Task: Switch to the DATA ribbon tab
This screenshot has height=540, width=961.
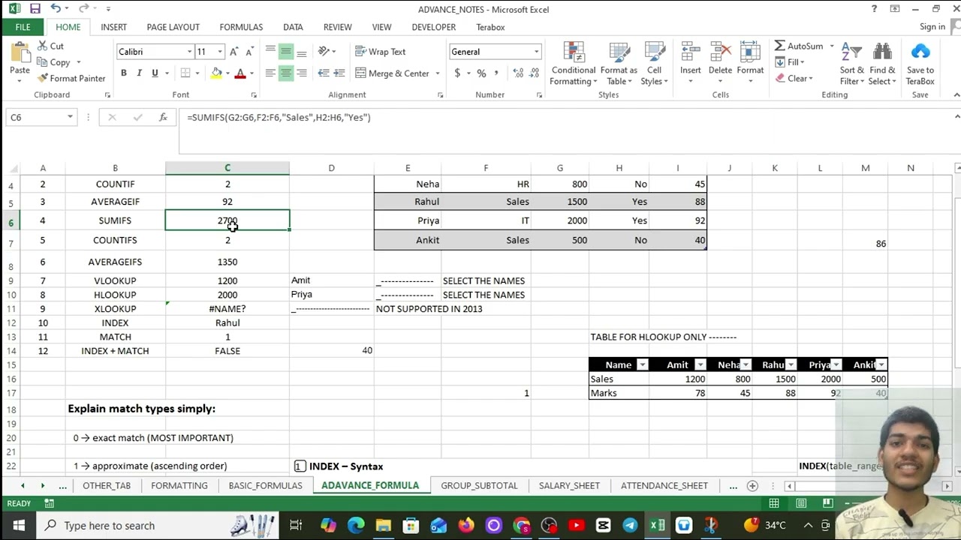Action: [x=293, y=27]
